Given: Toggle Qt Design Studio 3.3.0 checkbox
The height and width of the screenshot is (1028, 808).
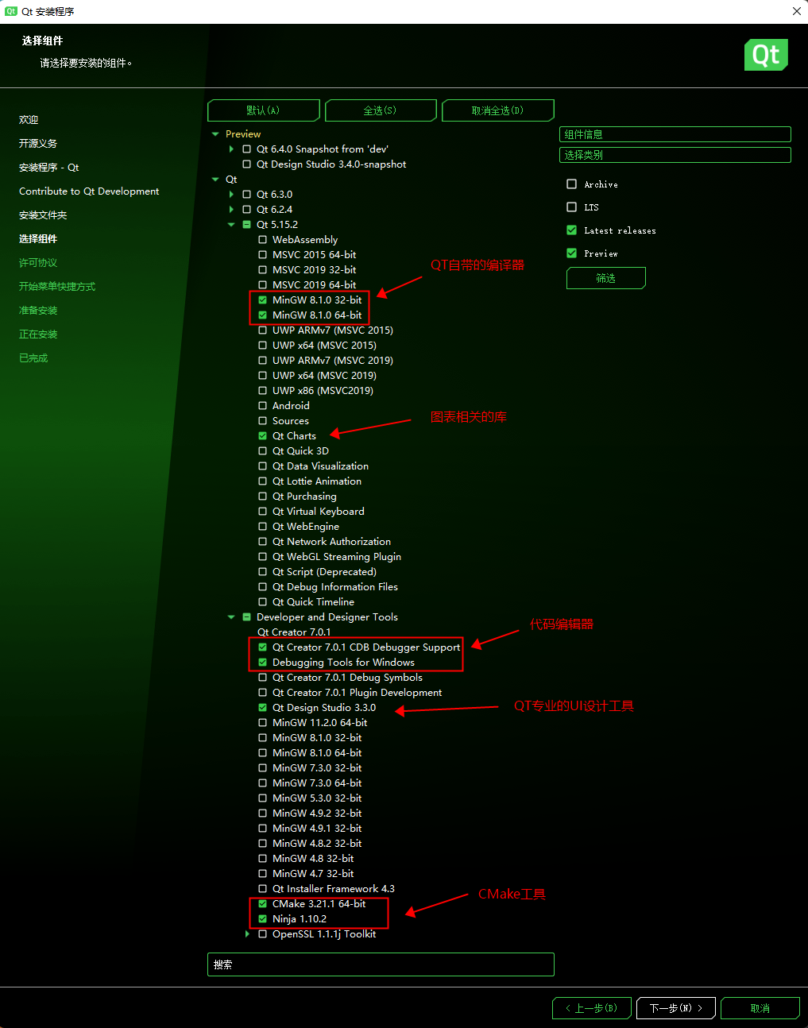Looking at the screenshot, I should (262, 708).
